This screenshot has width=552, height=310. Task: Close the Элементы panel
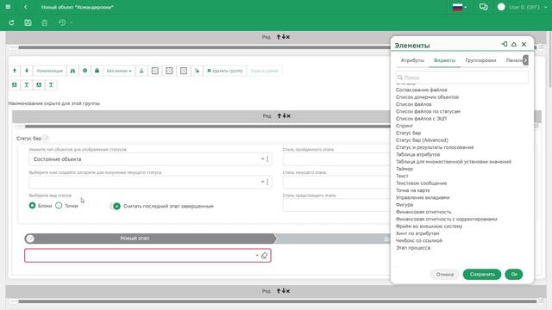point(524,44)
